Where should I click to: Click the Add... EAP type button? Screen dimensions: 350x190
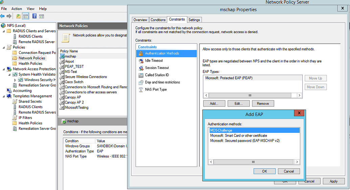pos(214,103)
